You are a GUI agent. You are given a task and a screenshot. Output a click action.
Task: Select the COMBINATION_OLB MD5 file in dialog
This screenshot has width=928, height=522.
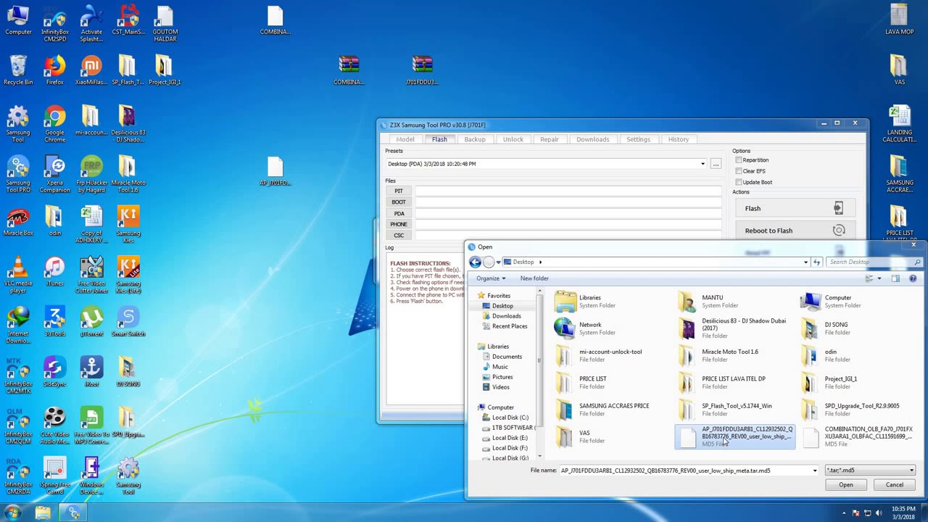tap(858, 436)
